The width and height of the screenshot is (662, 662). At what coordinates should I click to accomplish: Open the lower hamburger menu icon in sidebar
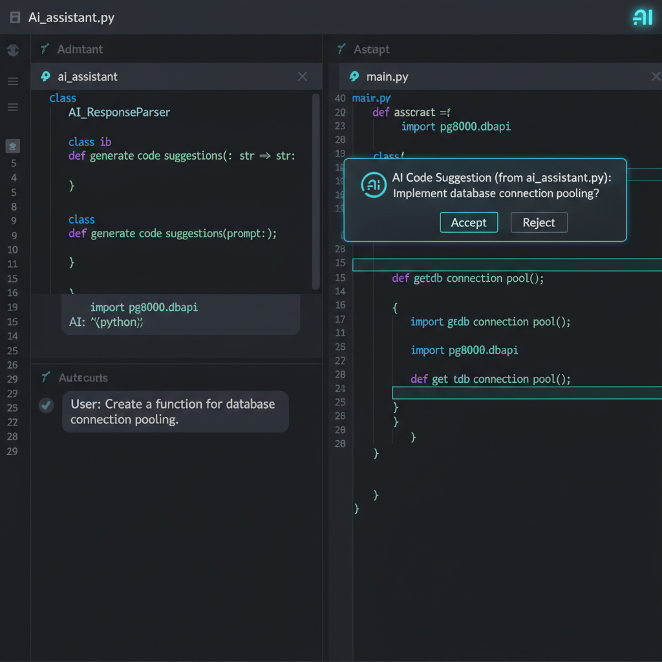(x=13, y=107)
